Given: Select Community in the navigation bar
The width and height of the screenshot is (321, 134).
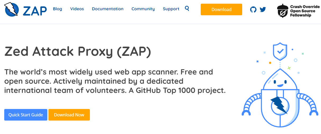Looking at the screenshot, I should tap(143, 9).
